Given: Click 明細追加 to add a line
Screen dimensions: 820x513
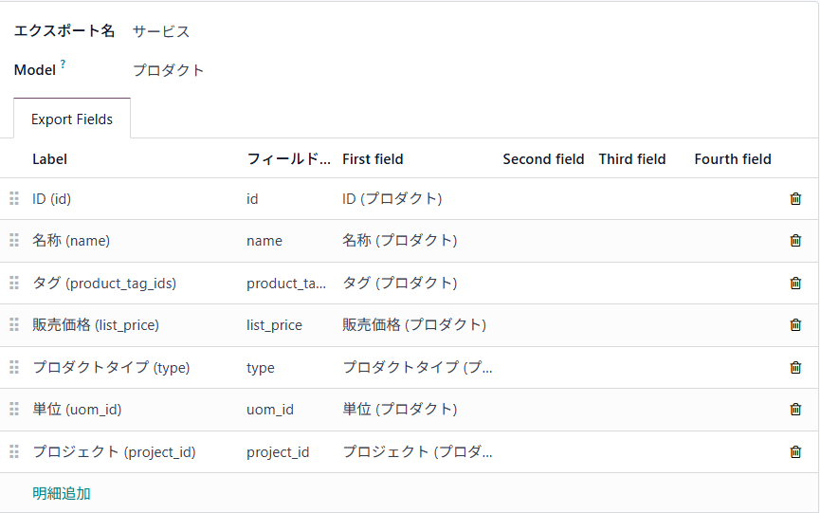Looking at the screenshot, I should (62, 493).
